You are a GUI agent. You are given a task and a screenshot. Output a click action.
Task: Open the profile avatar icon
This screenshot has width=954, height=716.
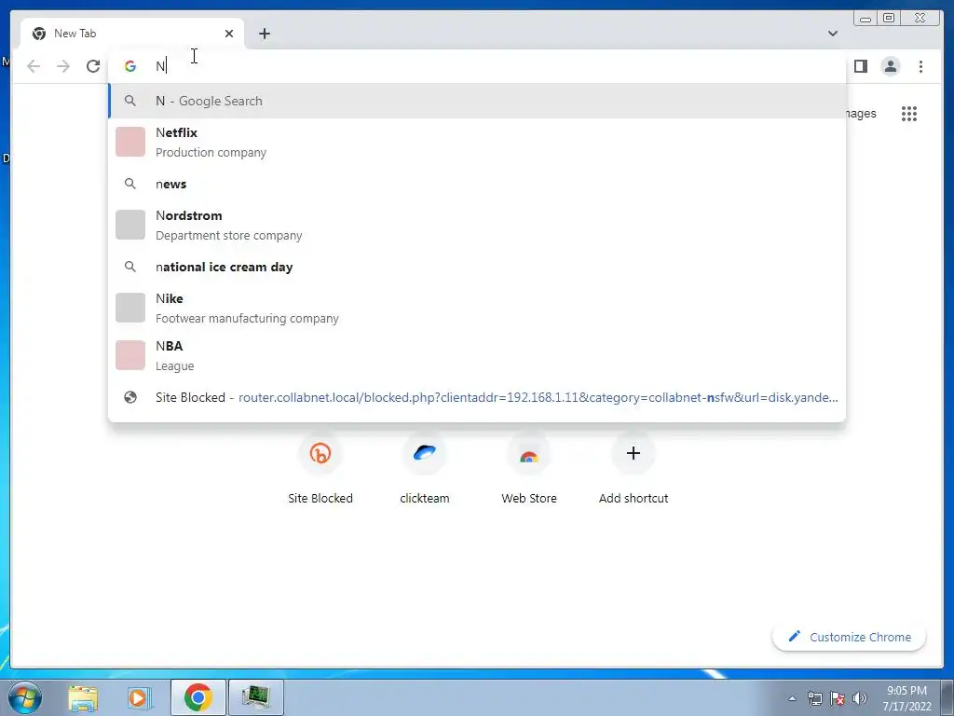coord(890,66)
